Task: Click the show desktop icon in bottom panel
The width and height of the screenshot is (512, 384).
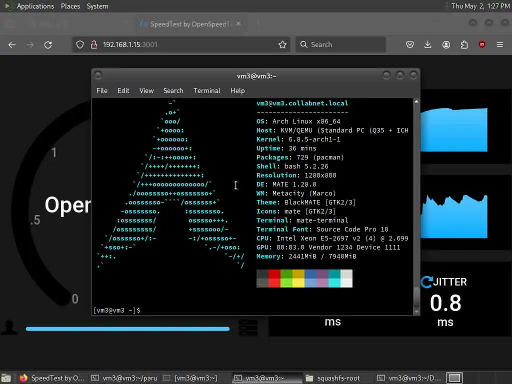Action: (6, 378)
